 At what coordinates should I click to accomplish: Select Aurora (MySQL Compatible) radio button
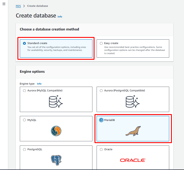(25, 90)
